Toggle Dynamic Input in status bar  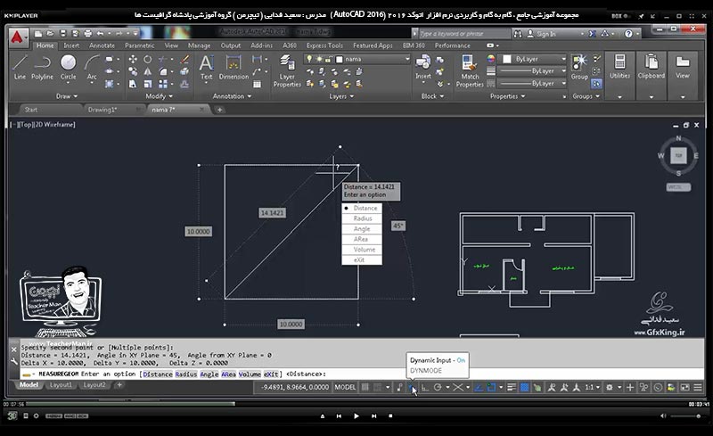pos(412,387)
